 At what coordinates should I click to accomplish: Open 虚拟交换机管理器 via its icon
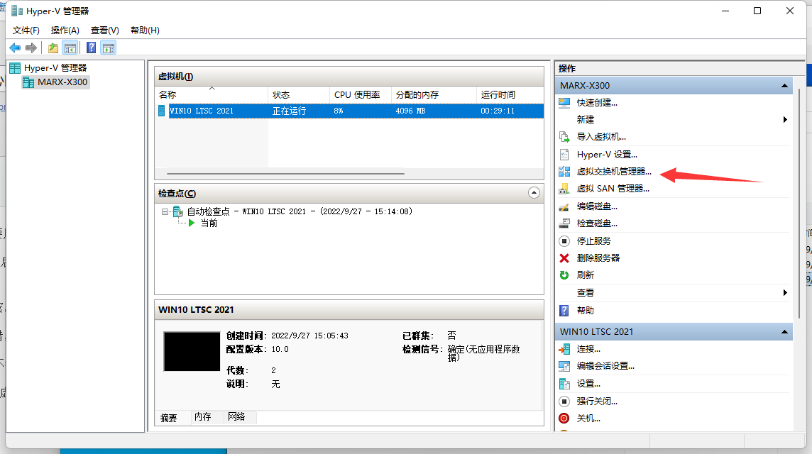564,172
